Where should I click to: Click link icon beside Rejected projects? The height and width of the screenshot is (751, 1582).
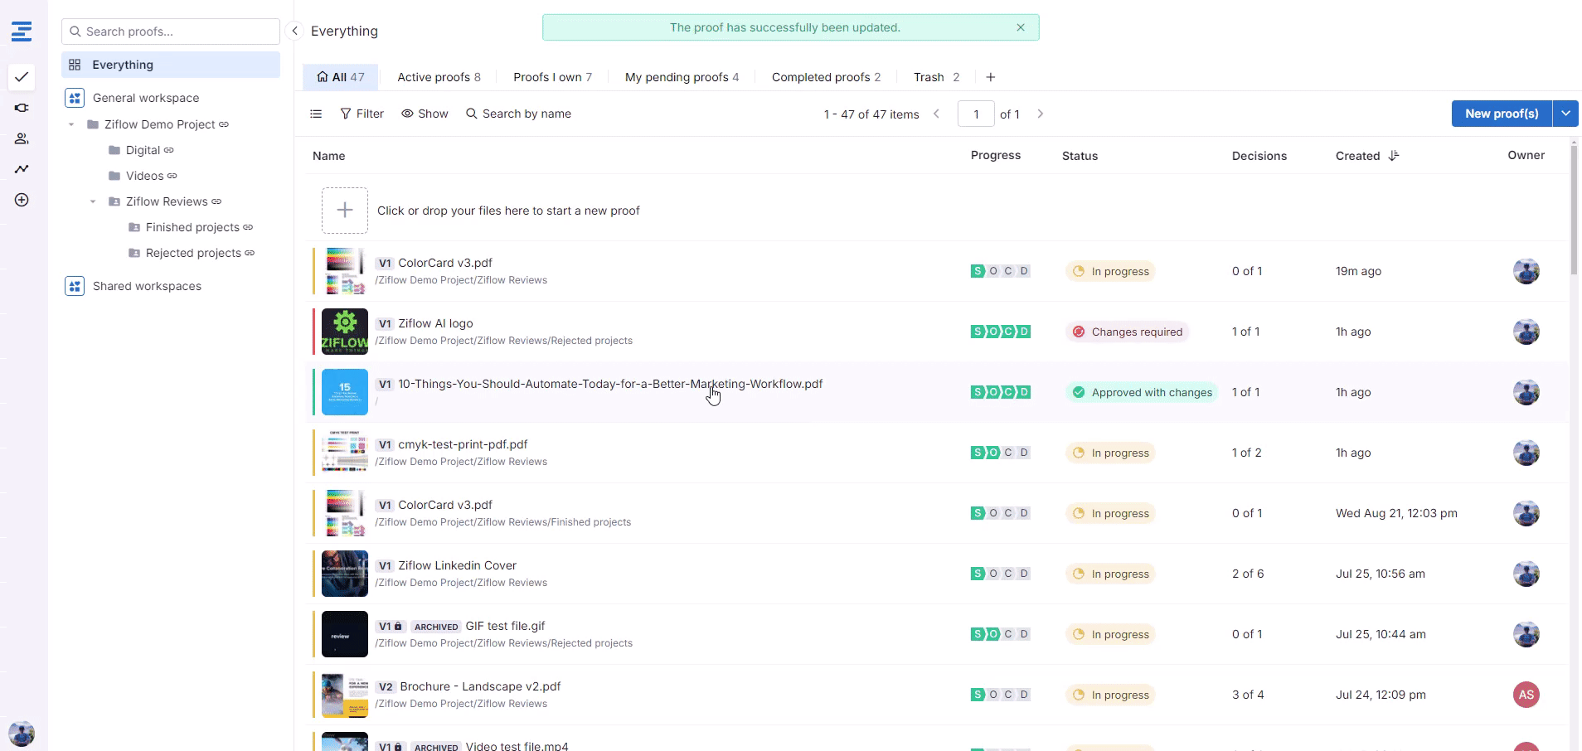point(250,253)
